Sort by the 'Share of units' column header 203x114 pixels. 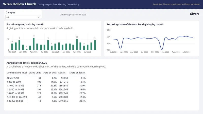(x=49, y=73)
